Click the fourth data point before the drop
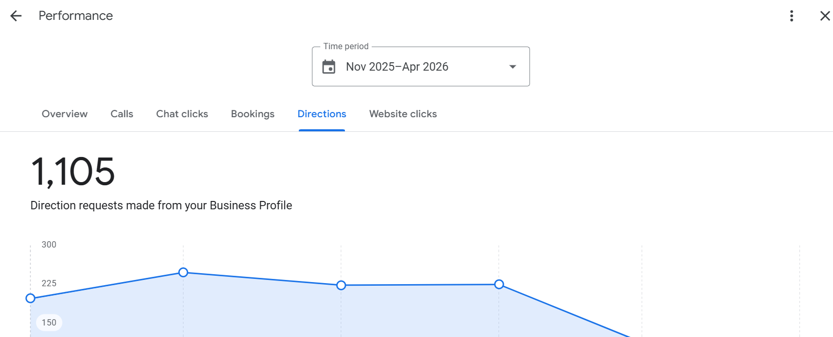The image size is (833, 337). coord(499,284)
